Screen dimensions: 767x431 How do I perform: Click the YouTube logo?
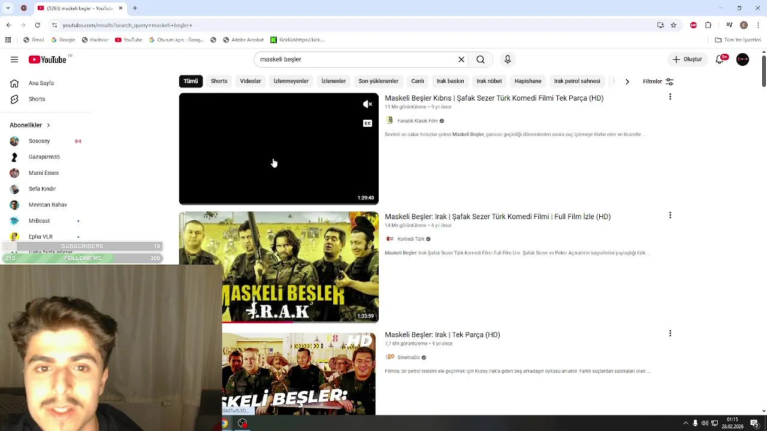(x=47, y=59)
